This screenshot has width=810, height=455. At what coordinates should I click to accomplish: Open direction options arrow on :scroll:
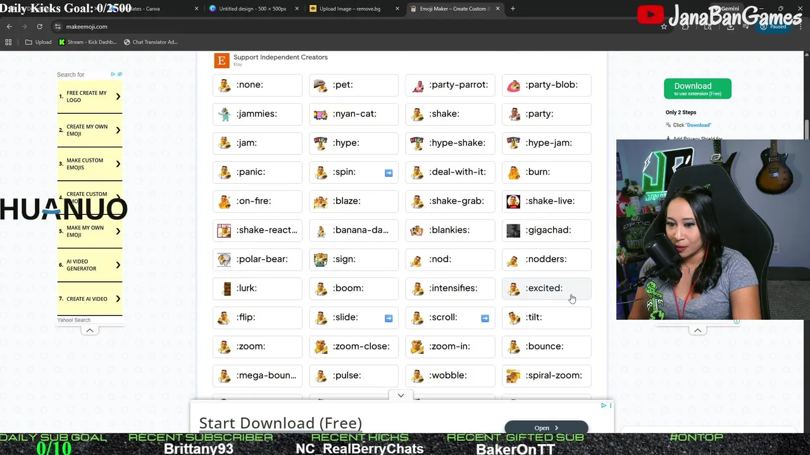[x=485, y=318]
